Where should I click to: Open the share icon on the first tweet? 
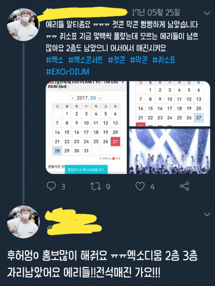point(185,186)
